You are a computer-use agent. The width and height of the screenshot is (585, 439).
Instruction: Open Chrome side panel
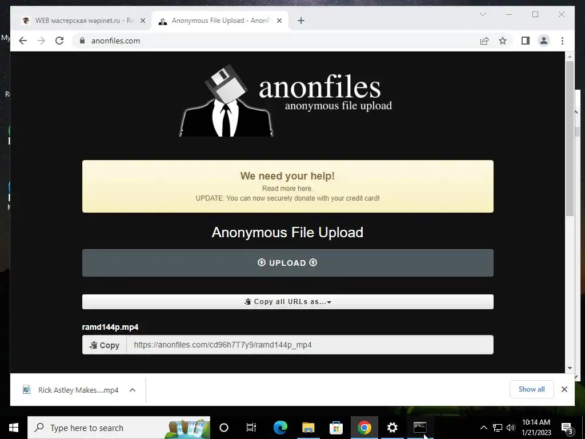[x=526, y=41]
